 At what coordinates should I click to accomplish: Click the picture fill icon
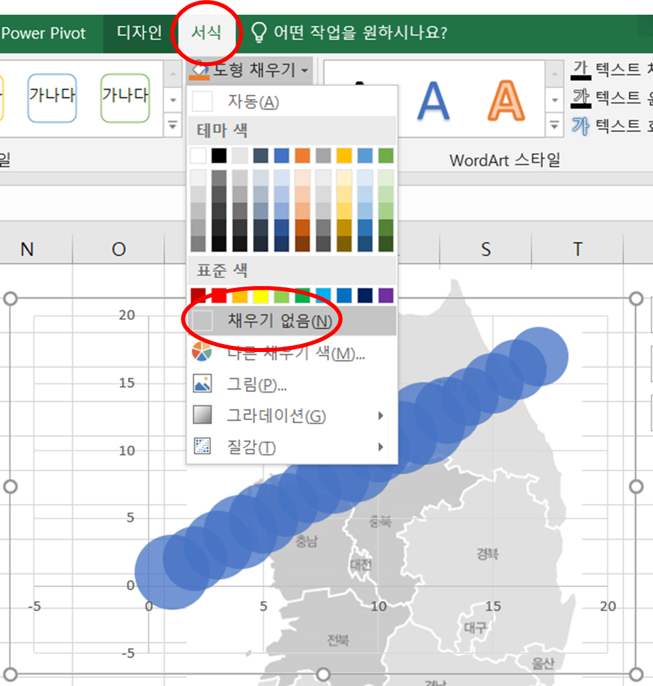click(202, 383)
